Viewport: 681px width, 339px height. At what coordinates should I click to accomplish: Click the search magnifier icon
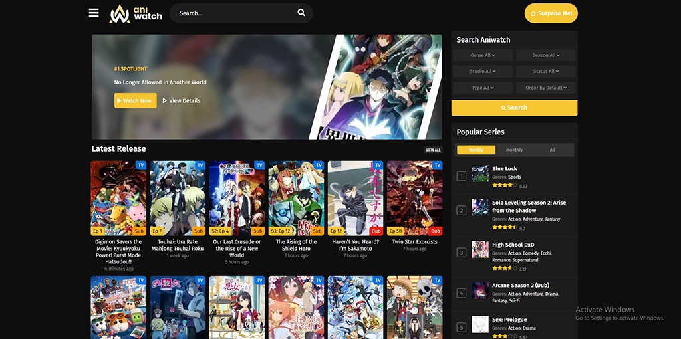coord(301,13)
